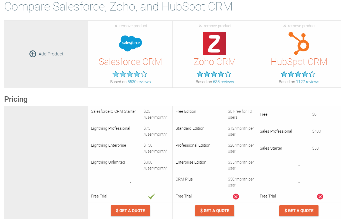The width and height of the screenshot is (349, 222).
Task: Click the Add Product plus icon
Action: (33, 54)
